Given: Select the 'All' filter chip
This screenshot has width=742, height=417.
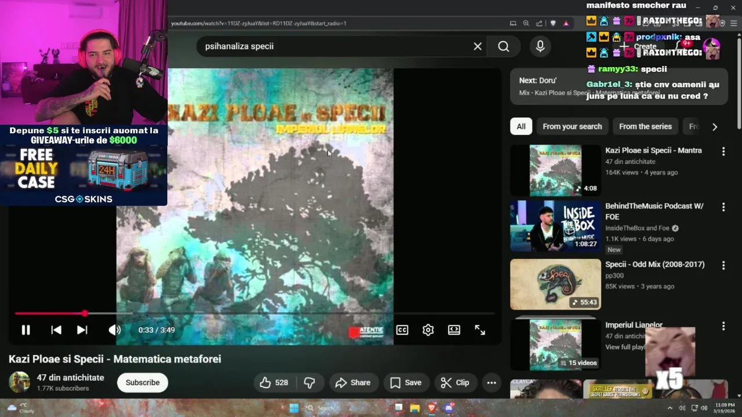Looking at the screenshot, I should 521,126.
